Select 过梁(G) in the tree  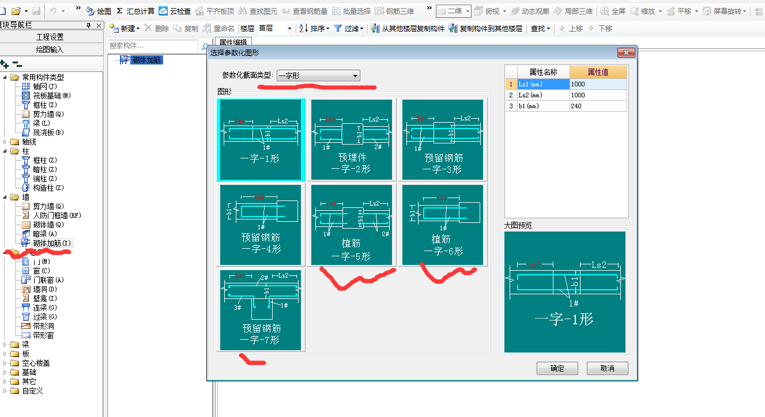[x=45, y=317]
